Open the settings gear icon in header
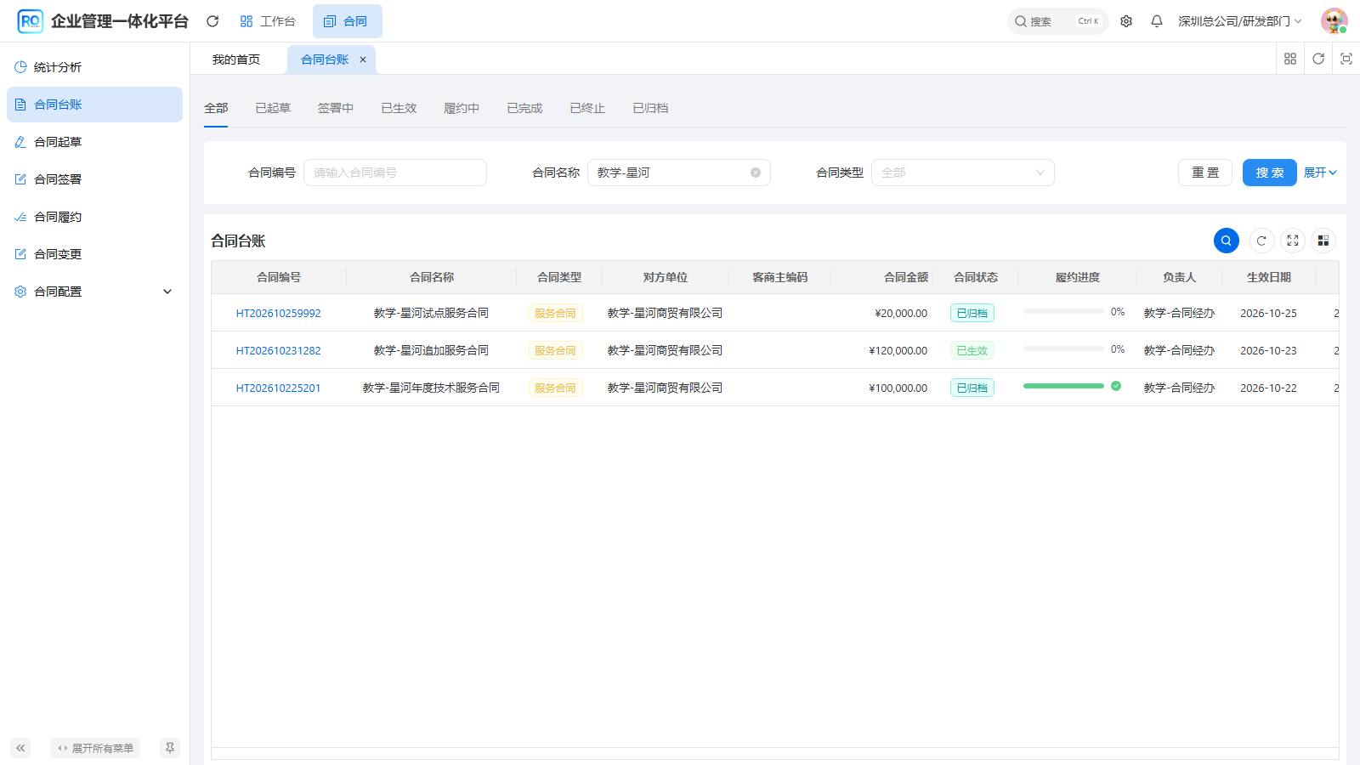Screen dimensions: 1360x765 tap(1126, 21)
